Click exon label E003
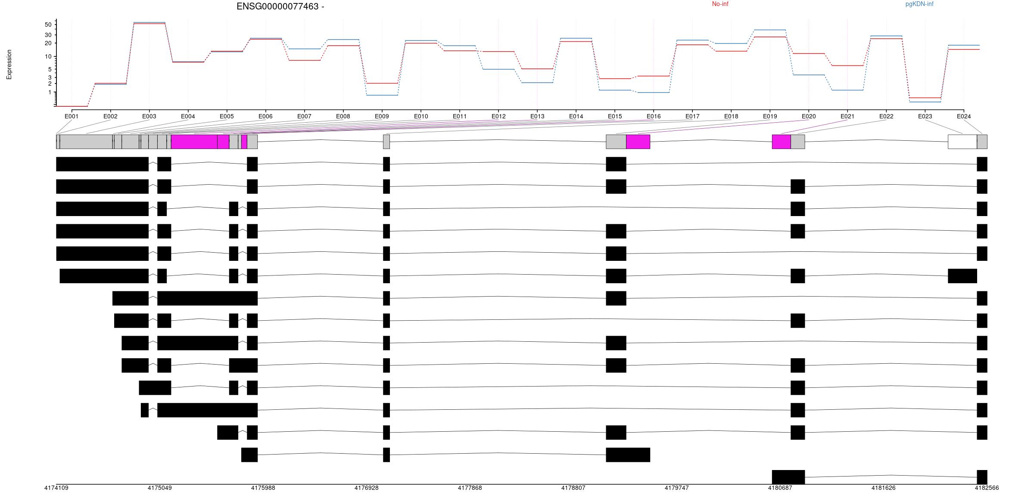The image size is (1034, 495). pyautogui.click(x=149, y=116)
